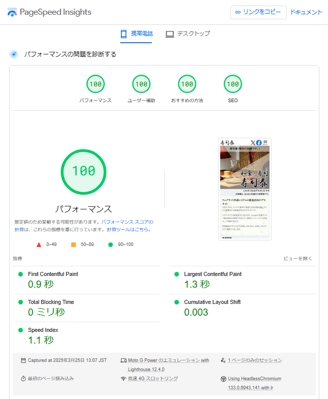Click the Chromium icon beside Using HeadlessChromium
This screenshot has height=399, width=328.
[x=223, y=379]
